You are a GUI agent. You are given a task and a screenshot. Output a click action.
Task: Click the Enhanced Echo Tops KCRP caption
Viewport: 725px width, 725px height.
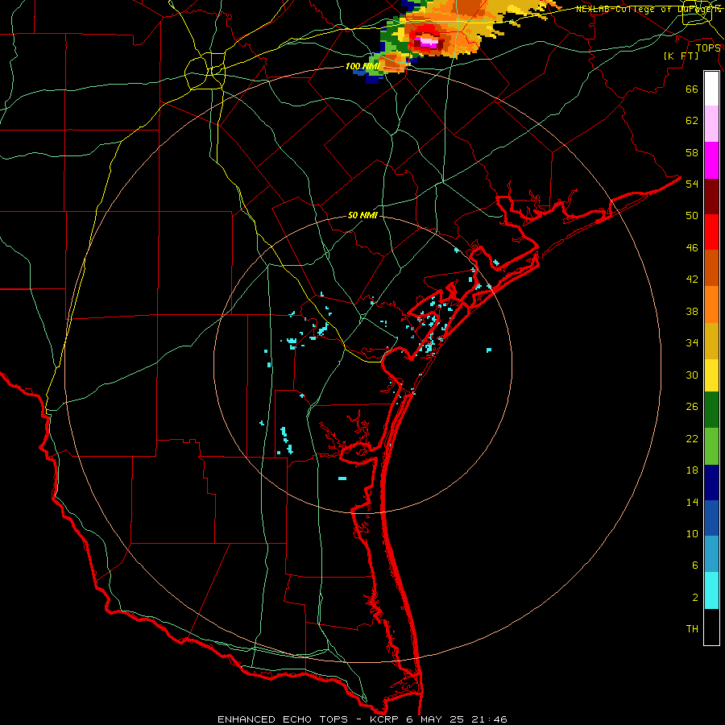pyautogui.click(x=362, y=719)
